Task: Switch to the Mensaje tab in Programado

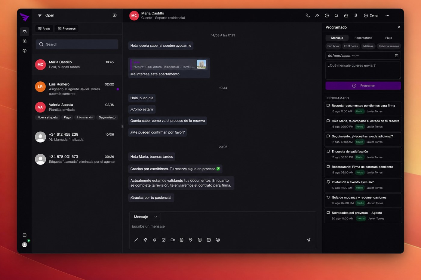Action: pos(337,38)
